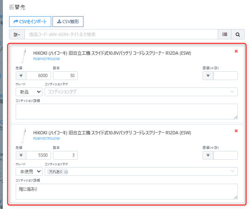
Task: Click the yen prefix beside 6000
Action: 21,75
